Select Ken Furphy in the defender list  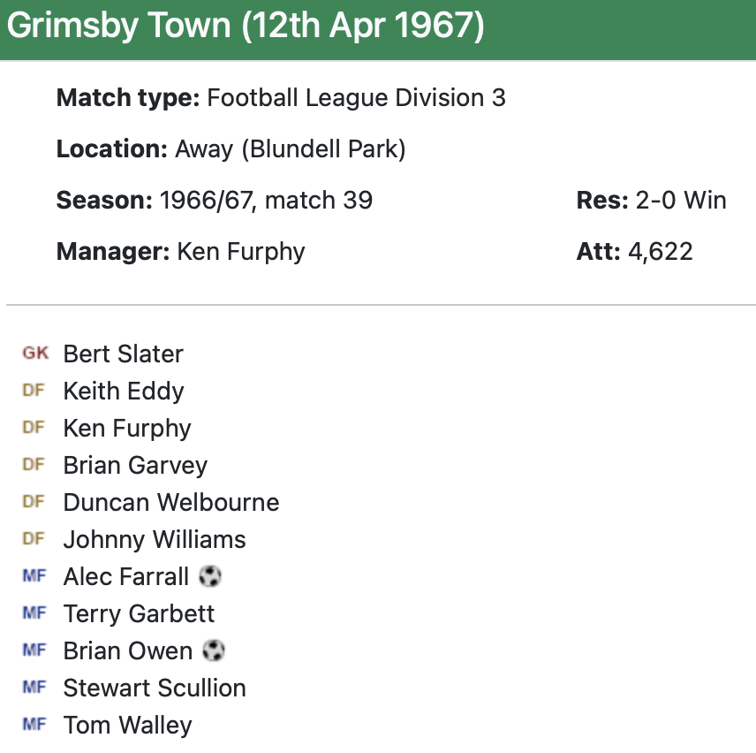click(127, 428)
